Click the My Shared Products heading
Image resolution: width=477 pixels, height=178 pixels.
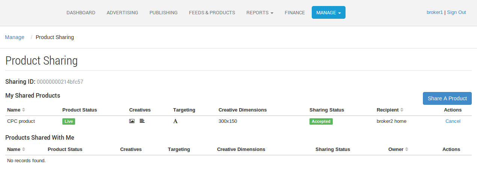pos(33,95)
